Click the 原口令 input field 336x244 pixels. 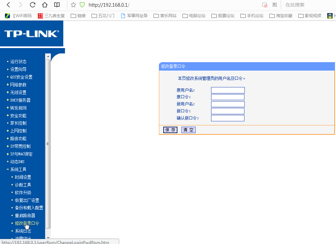pyautogui.click(x=228, y=97)
